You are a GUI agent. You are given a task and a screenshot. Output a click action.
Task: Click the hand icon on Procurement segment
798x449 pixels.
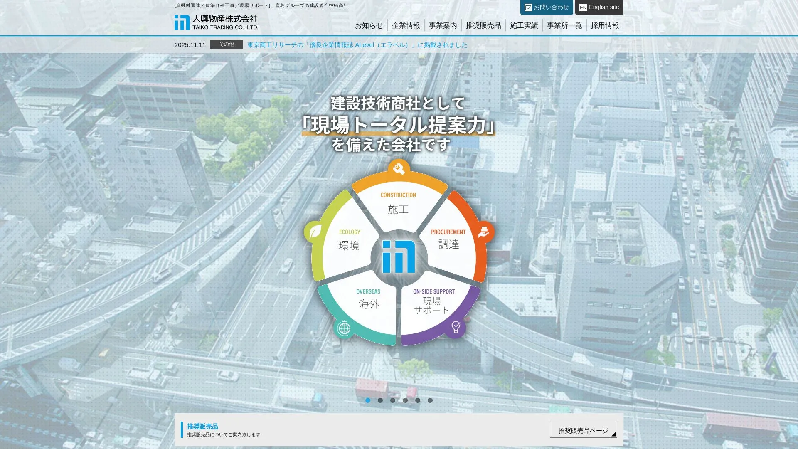(x=483, y=232)
